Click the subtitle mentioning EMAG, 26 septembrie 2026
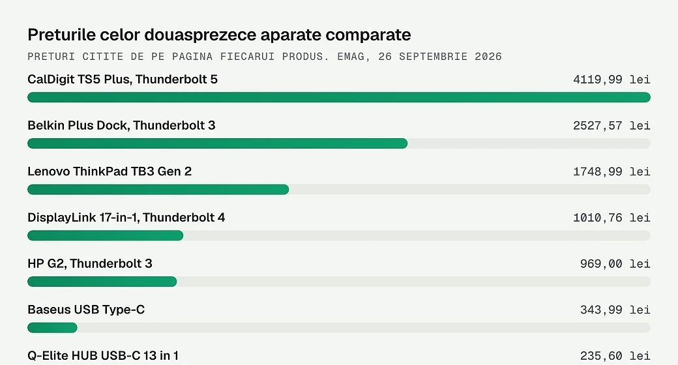678x365 pixels. pyautogui.click(x=265, y=57)
